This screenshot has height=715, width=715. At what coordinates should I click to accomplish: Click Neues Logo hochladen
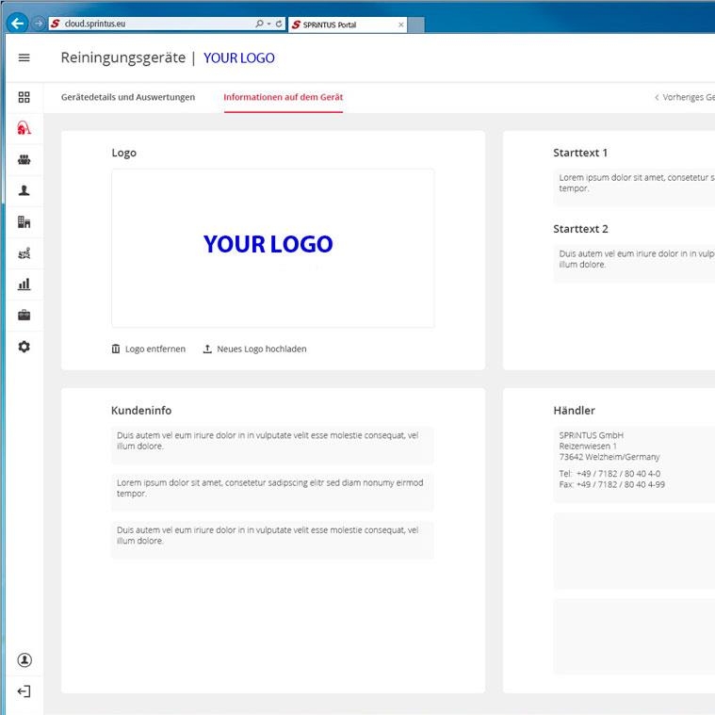(x=254, y=349)
